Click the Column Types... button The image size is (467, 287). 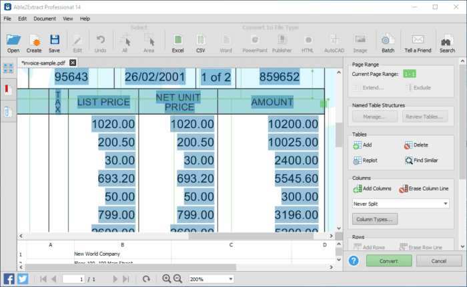(375, 219)
